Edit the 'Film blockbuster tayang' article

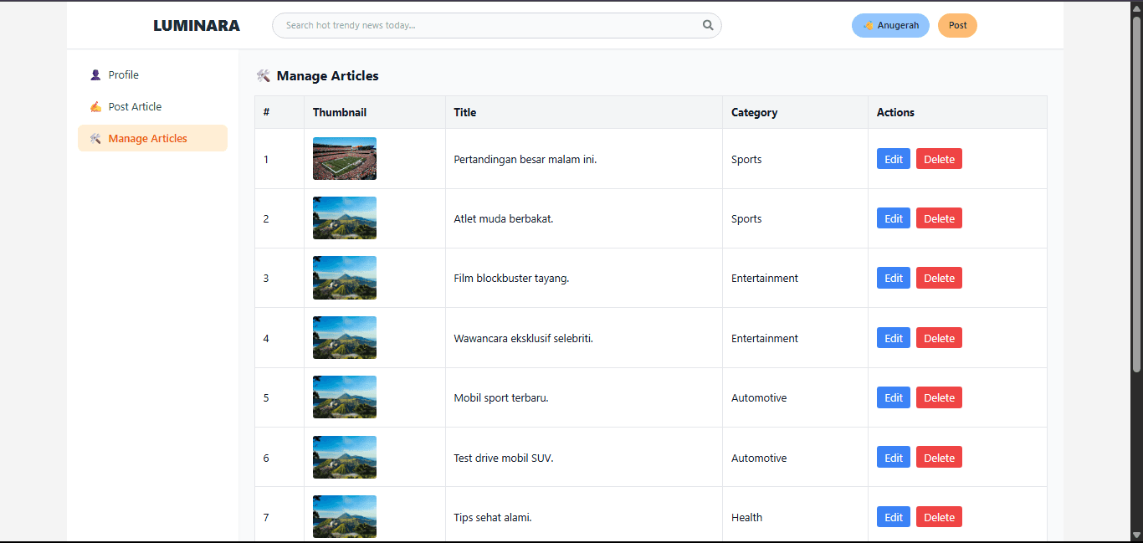[893, 278]
